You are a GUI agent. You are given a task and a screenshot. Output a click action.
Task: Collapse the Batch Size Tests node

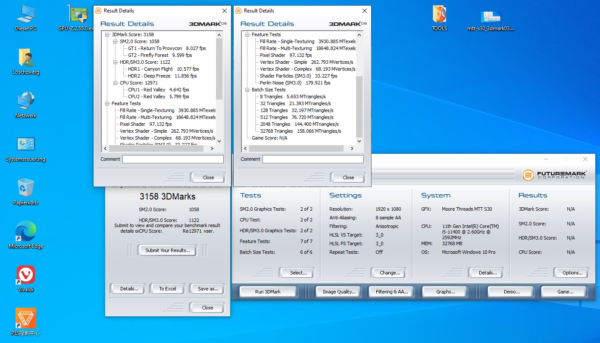[247, 90]
